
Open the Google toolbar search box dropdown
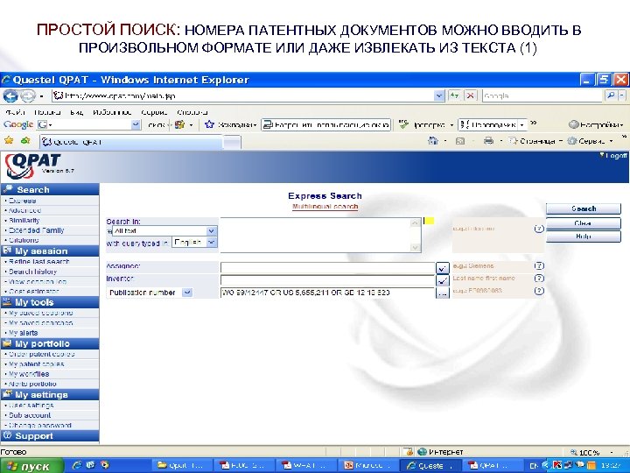[x=136, y=124]
